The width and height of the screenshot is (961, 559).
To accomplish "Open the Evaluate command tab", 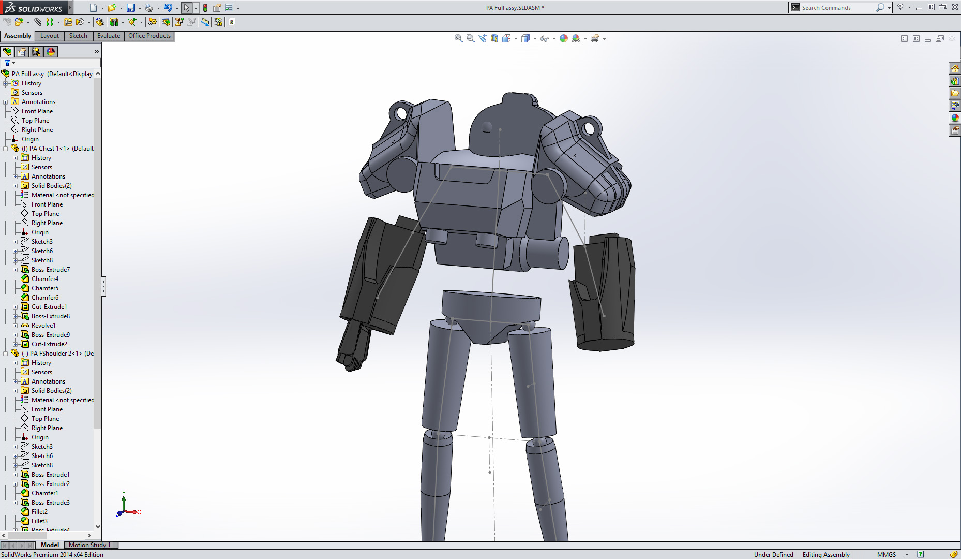I will [109, 36].
